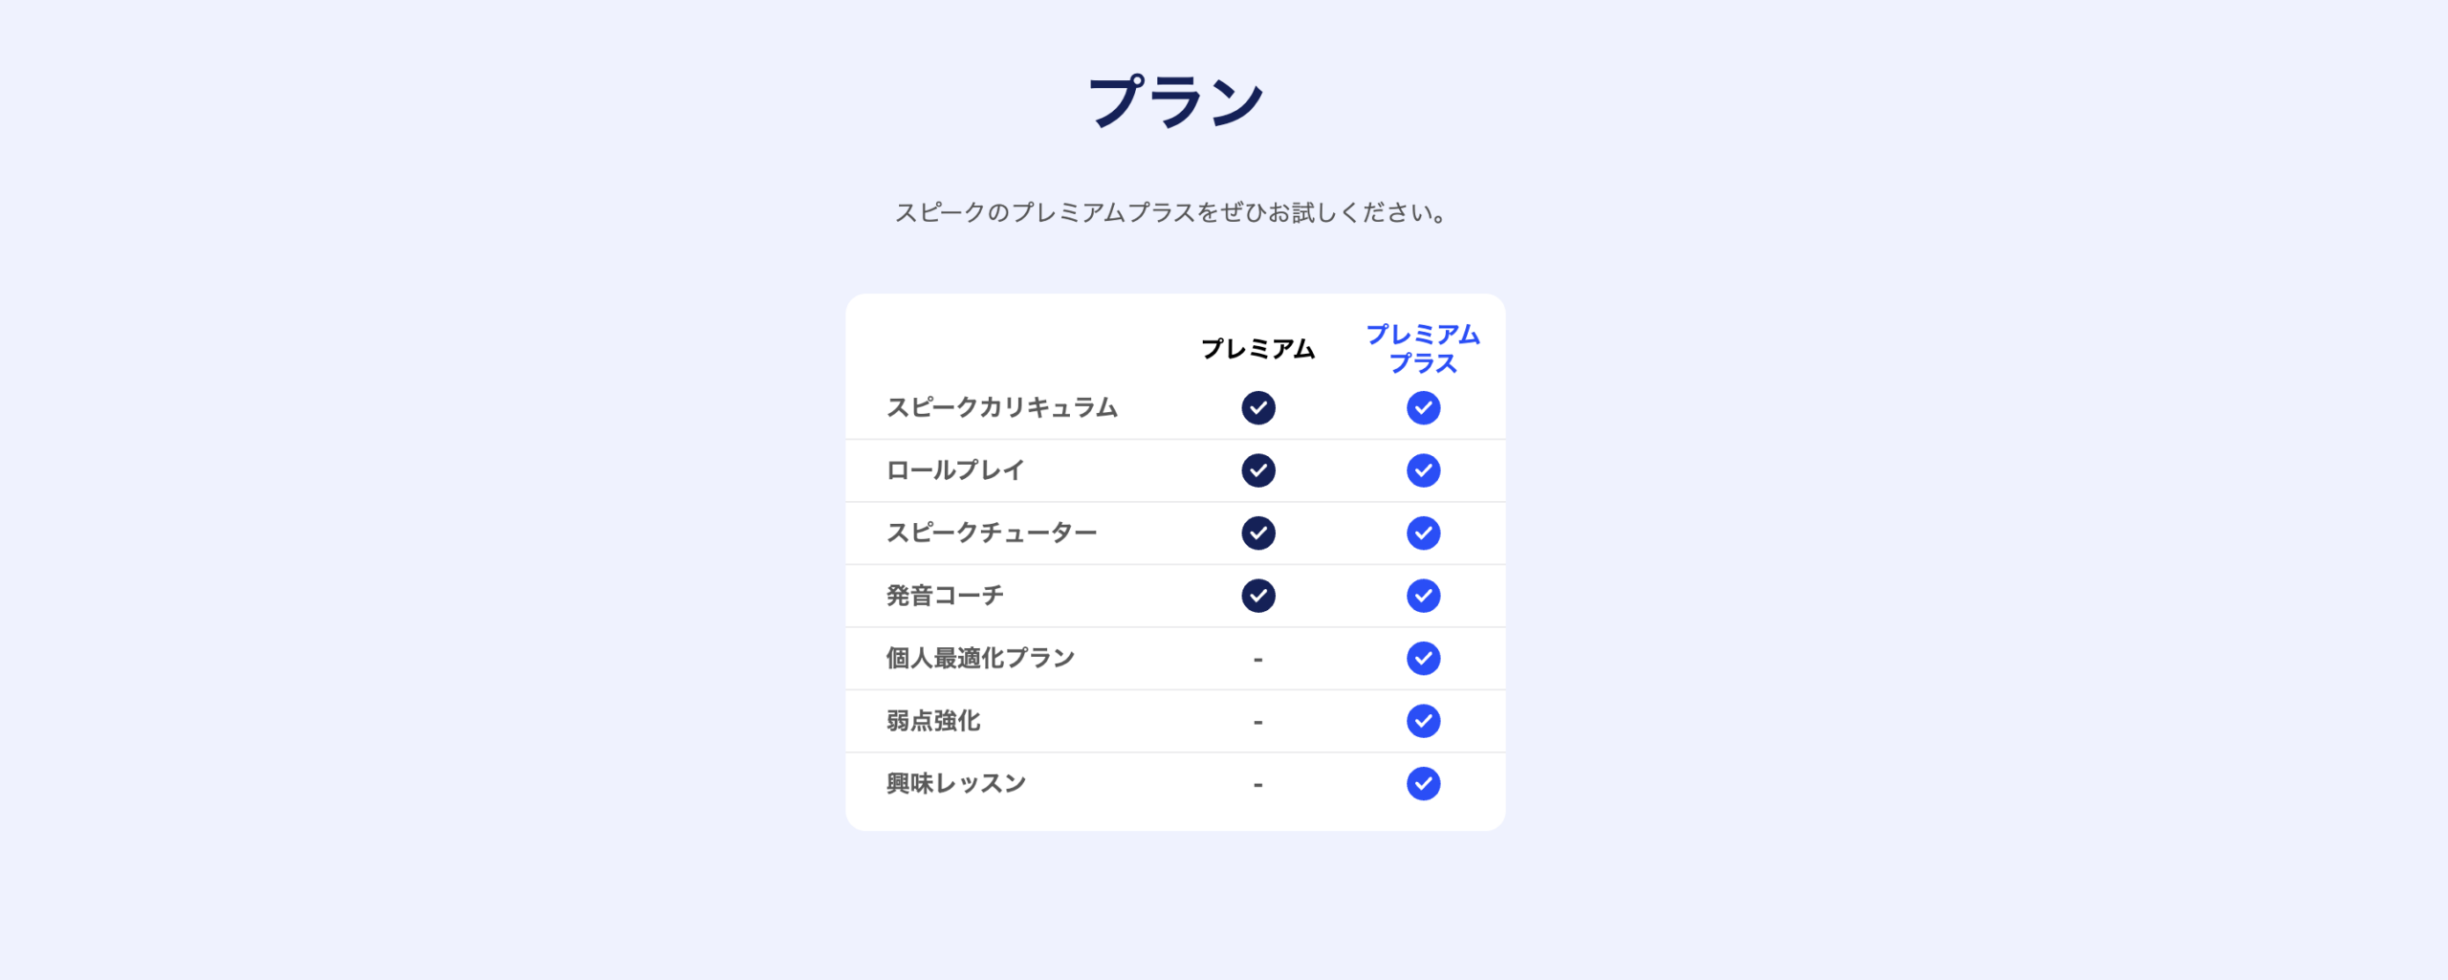Click Premium Plus checkmark for スピークカリキュラム

1423,408
